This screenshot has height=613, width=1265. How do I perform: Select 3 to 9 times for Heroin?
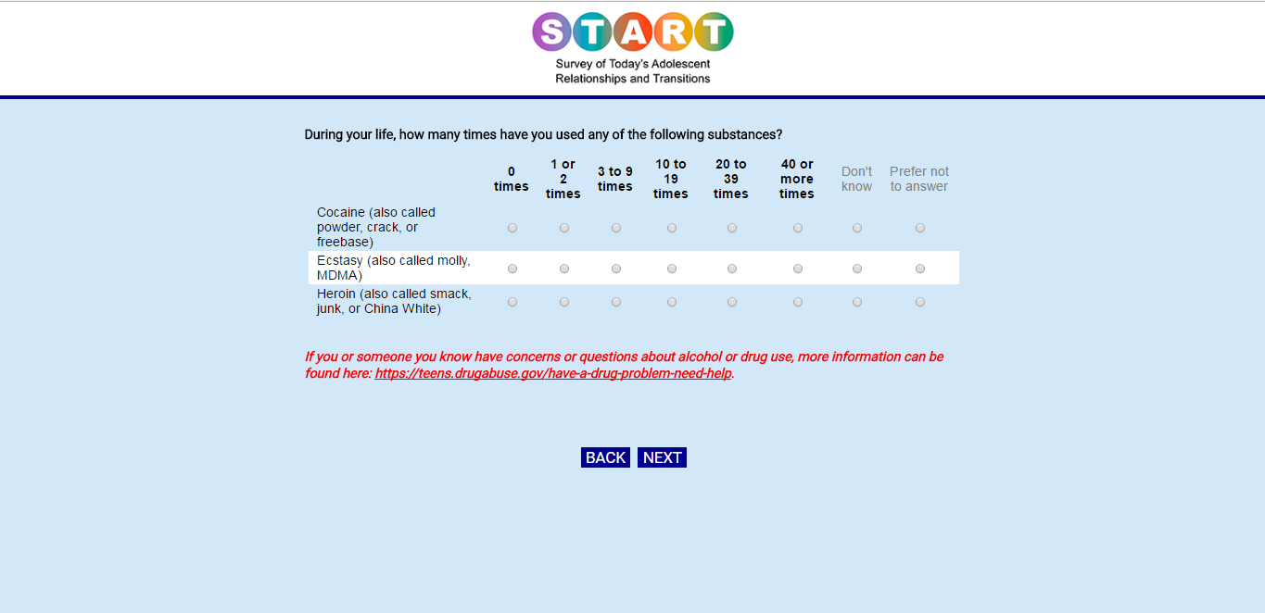(x=616, y=302)
